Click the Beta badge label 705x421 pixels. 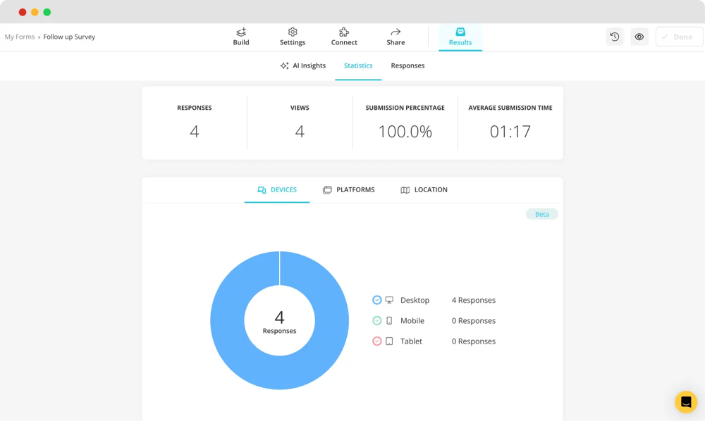[x=541, y=214]
